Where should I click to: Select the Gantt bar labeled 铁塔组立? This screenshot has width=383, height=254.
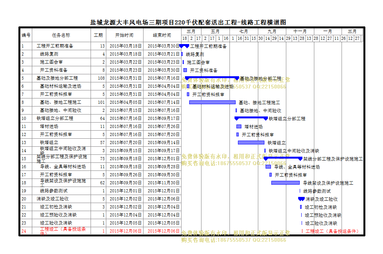tap(251, 143)
